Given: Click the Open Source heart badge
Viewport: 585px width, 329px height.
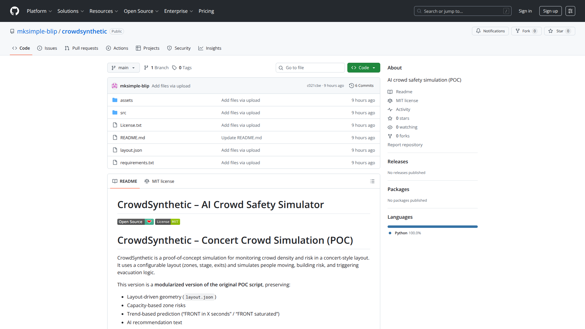Looking at the screenshot, I should point(135,222).
